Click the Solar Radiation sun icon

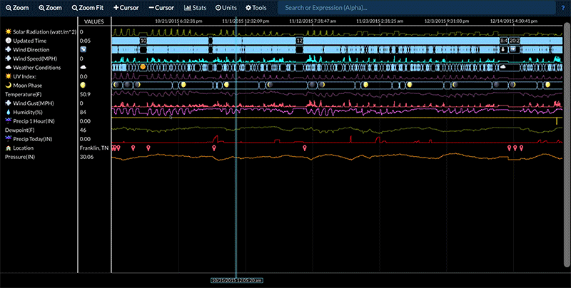click(8, 32)
